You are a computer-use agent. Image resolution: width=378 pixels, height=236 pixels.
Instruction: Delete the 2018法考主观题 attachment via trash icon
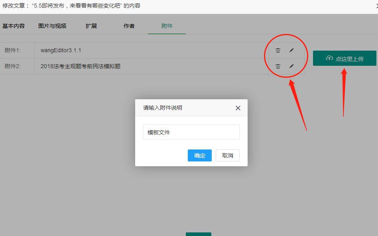pos(278,66)
